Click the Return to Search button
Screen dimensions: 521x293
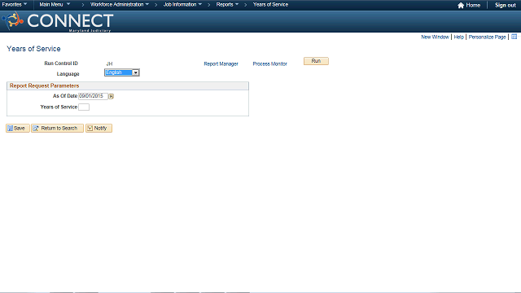pyautogui.click(x=57, y=129)
